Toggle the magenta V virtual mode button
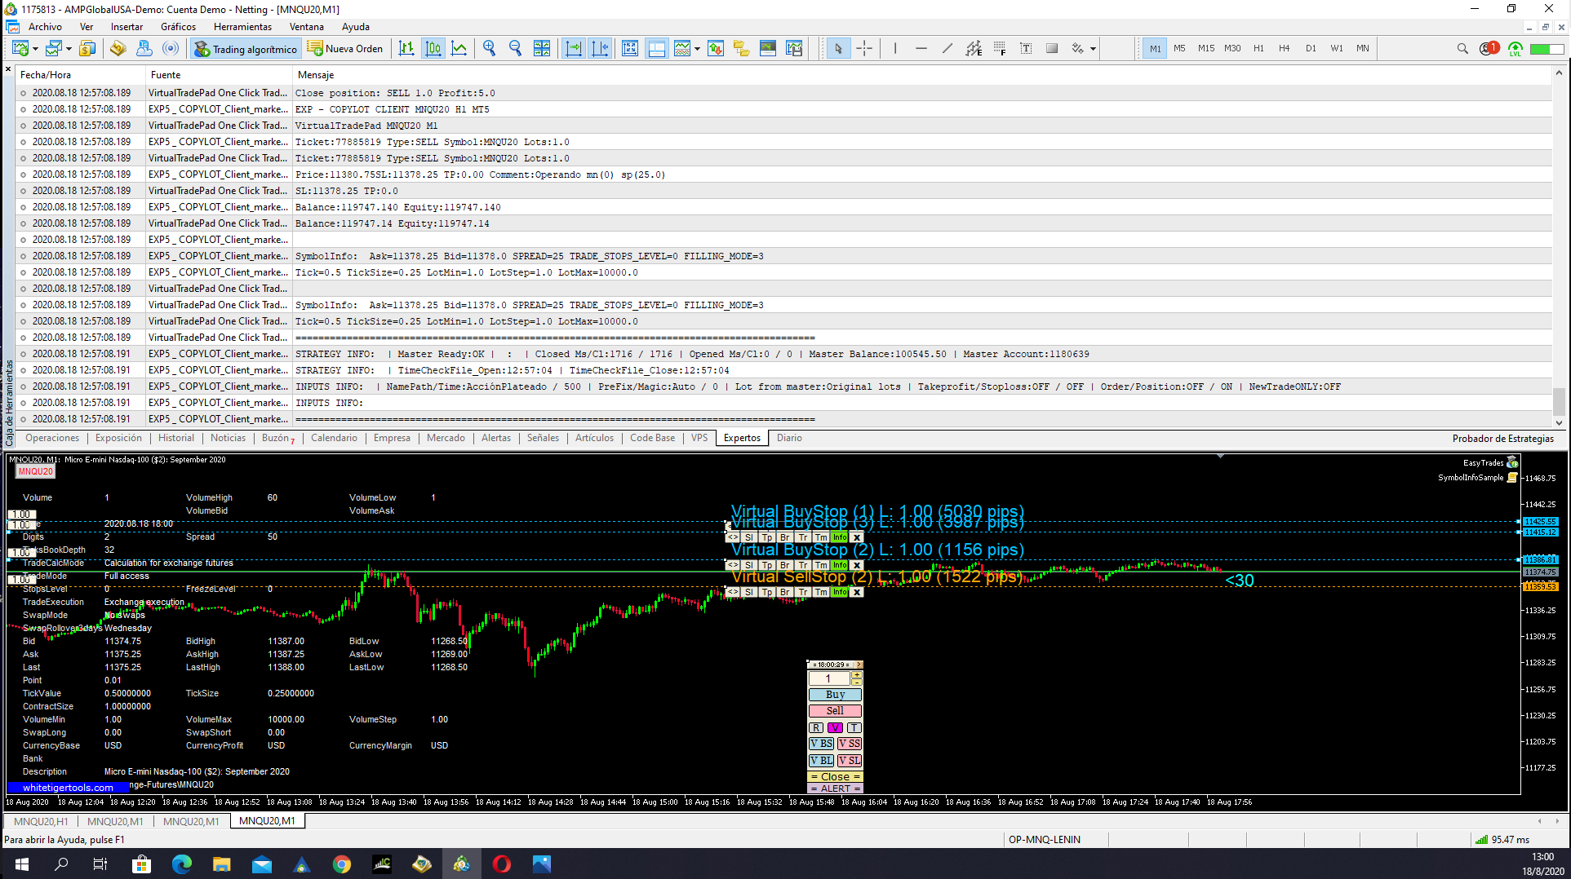 click(x=835, y=728)
